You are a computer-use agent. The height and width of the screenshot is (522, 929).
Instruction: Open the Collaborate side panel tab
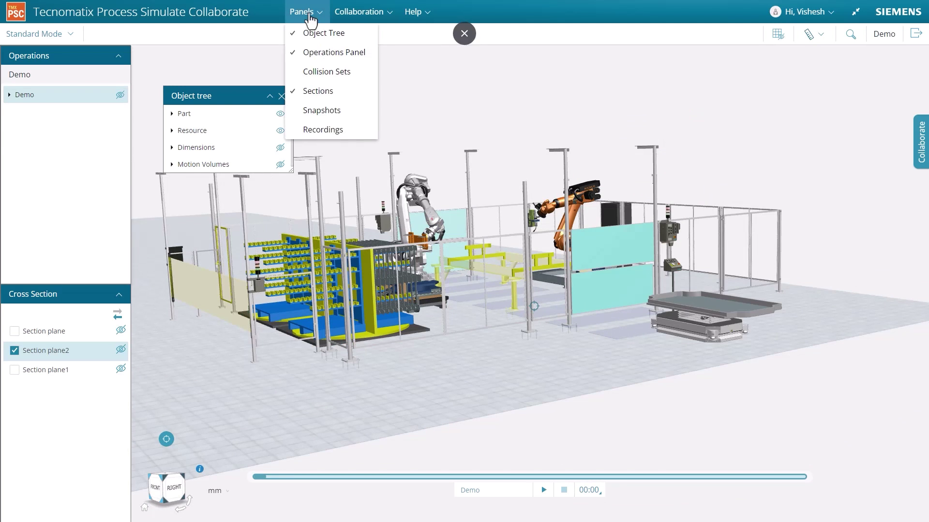921,142
